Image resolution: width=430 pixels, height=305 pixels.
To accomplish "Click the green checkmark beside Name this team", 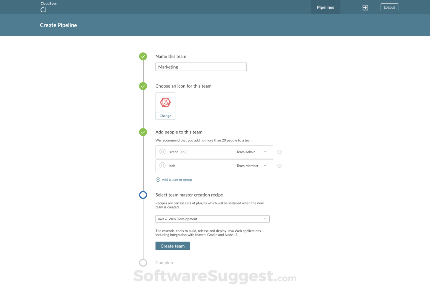I will click(x=143, y=56).
